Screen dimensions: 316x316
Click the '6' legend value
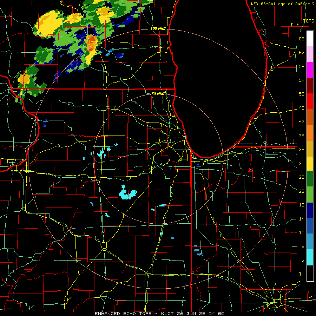(x=303, y=246)
